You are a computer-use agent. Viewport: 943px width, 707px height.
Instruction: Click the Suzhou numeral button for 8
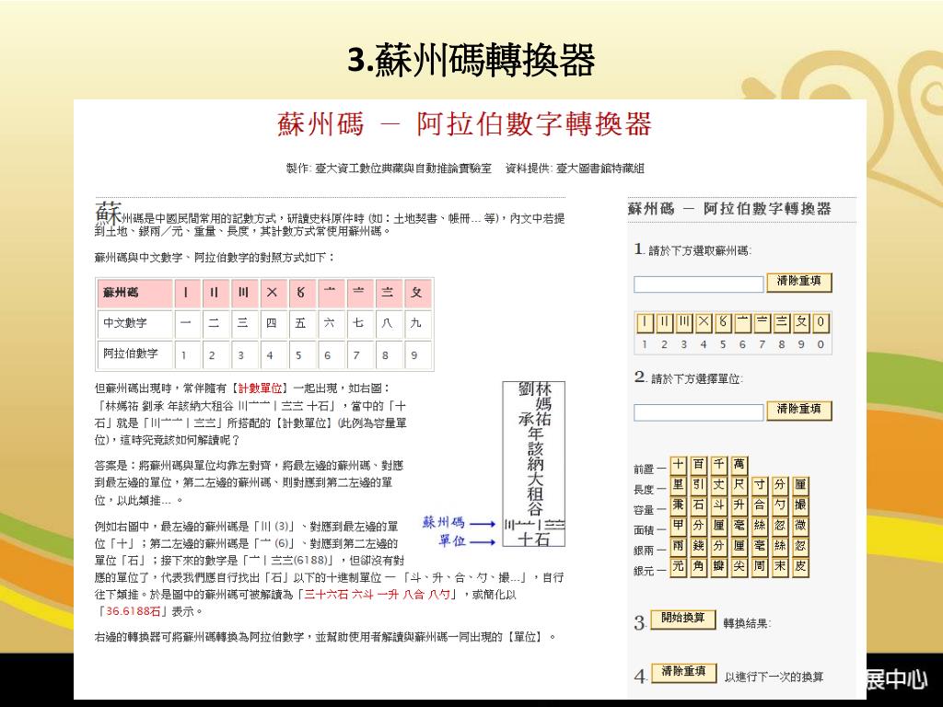point(781,323)
